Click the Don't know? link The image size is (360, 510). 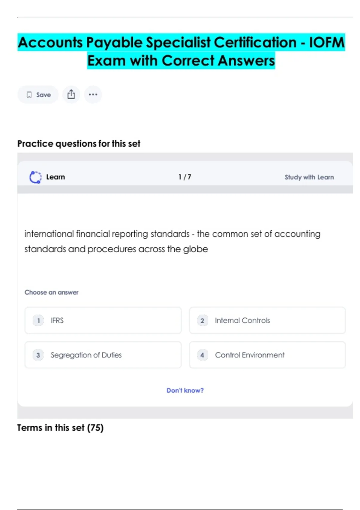coord(185,390)
